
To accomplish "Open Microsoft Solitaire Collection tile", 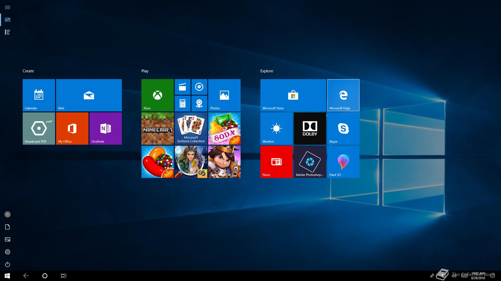I will [x=191, y=129].
